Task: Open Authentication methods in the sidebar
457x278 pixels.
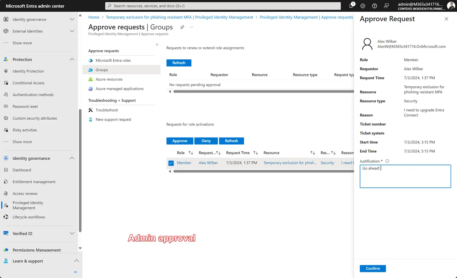Action: coord(33,95)
